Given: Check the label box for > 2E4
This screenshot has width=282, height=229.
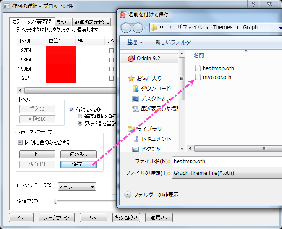Looking at the screenshot, I should coord(111,78).
